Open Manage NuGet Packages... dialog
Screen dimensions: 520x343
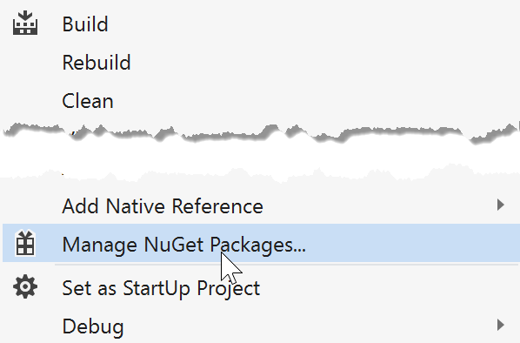260,243
